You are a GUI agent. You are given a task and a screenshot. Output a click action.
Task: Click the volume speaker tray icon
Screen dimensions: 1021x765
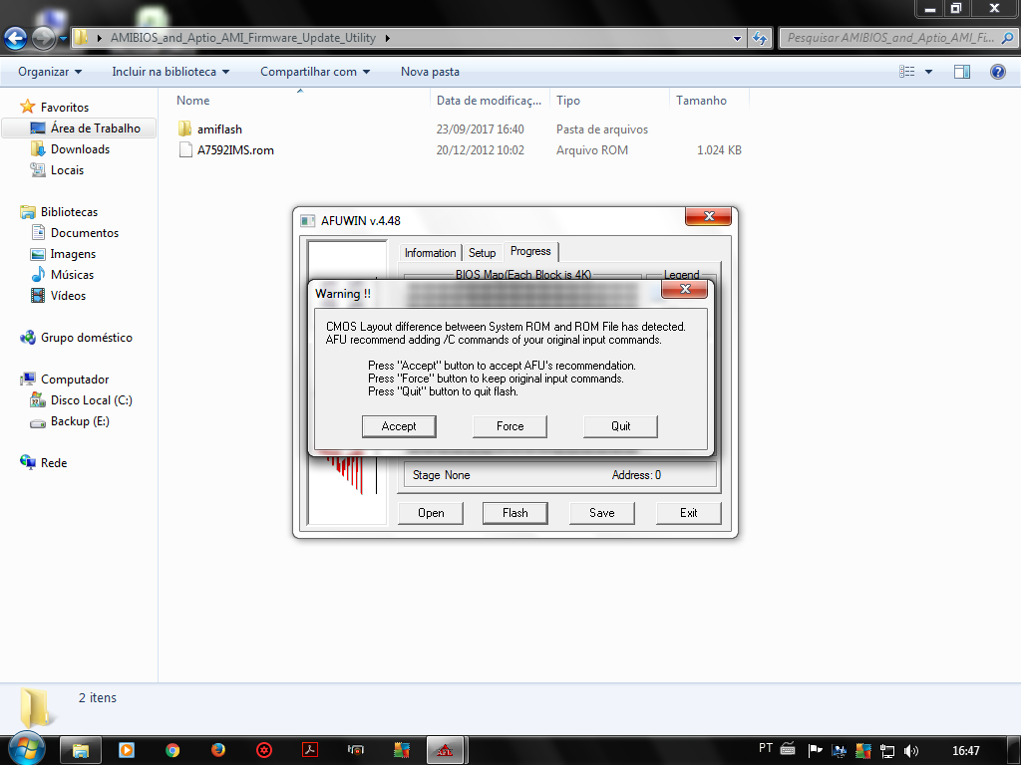(x=911, y=751)
